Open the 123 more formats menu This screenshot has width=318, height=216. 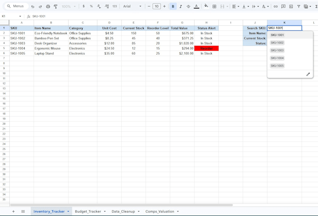(115, 6)
